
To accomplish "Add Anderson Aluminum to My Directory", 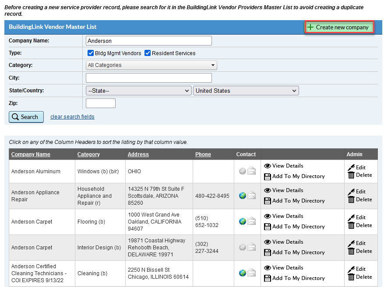I will (x=294, y=176).
